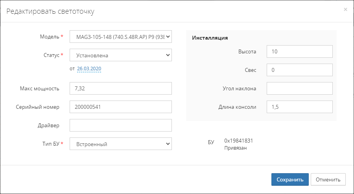Select the Длина консоли input field
The height and width of the screenshot is (194, 354).
299,107
